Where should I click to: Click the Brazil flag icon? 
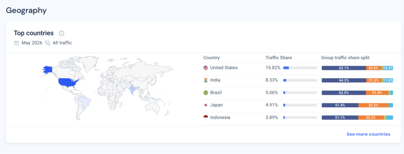pyautogui.click(x=206, y=93)
